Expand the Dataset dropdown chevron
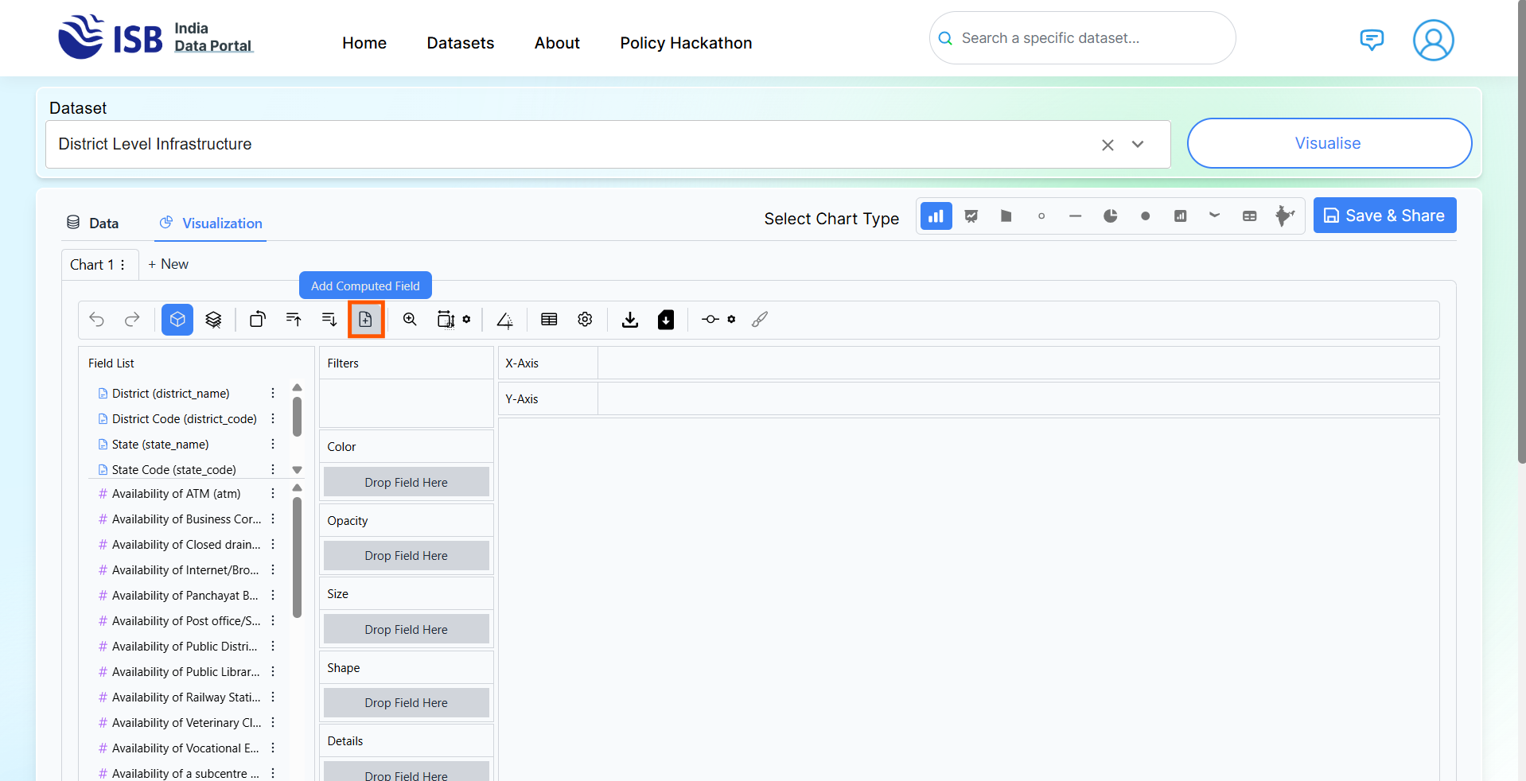This screenshot has height=781, width=1526. tap(1138, 145)
